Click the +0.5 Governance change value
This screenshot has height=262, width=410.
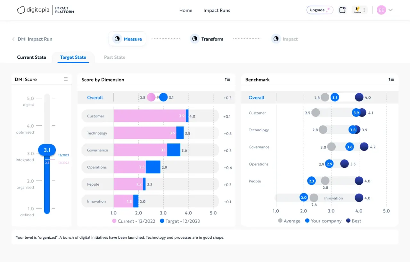pyautogui.click(x=228, y=150)
